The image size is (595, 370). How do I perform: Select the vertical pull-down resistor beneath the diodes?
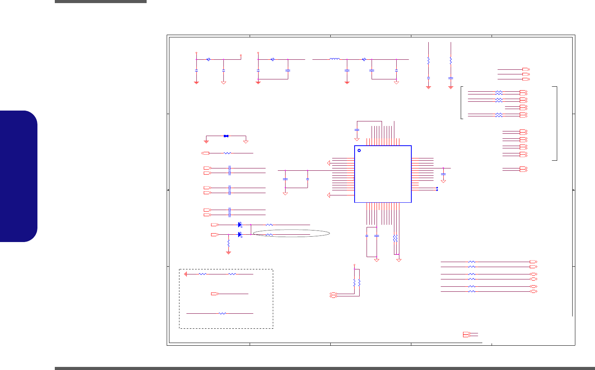pos(228,244)
